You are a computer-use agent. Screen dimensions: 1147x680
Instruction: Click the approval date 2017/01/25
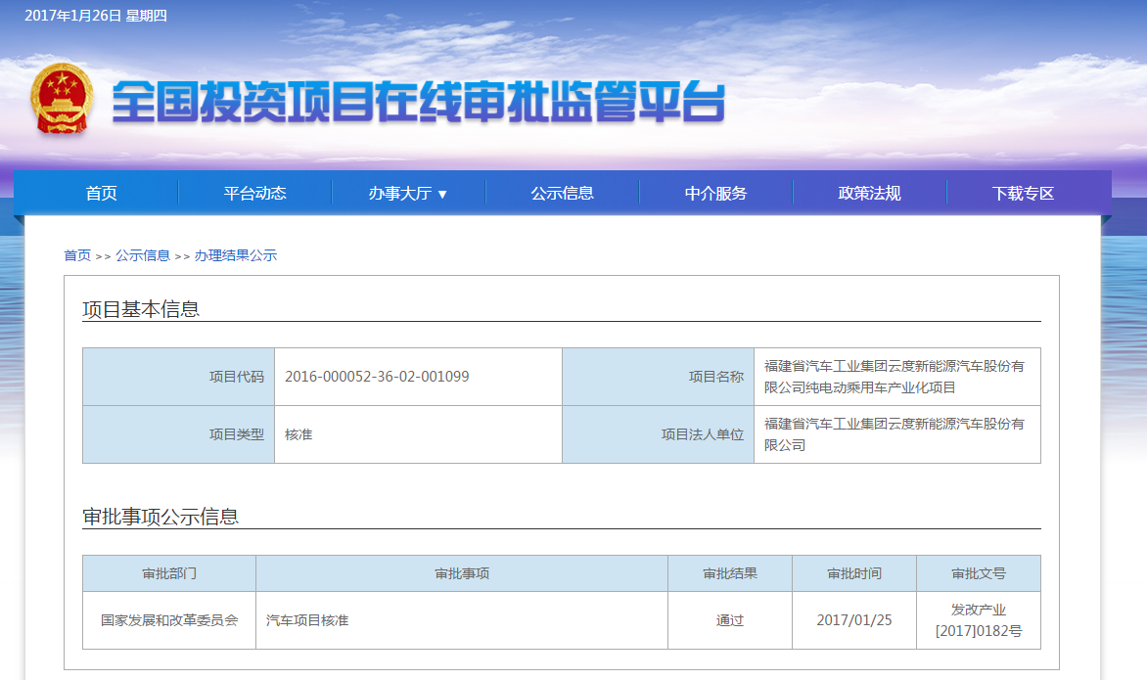853,620
